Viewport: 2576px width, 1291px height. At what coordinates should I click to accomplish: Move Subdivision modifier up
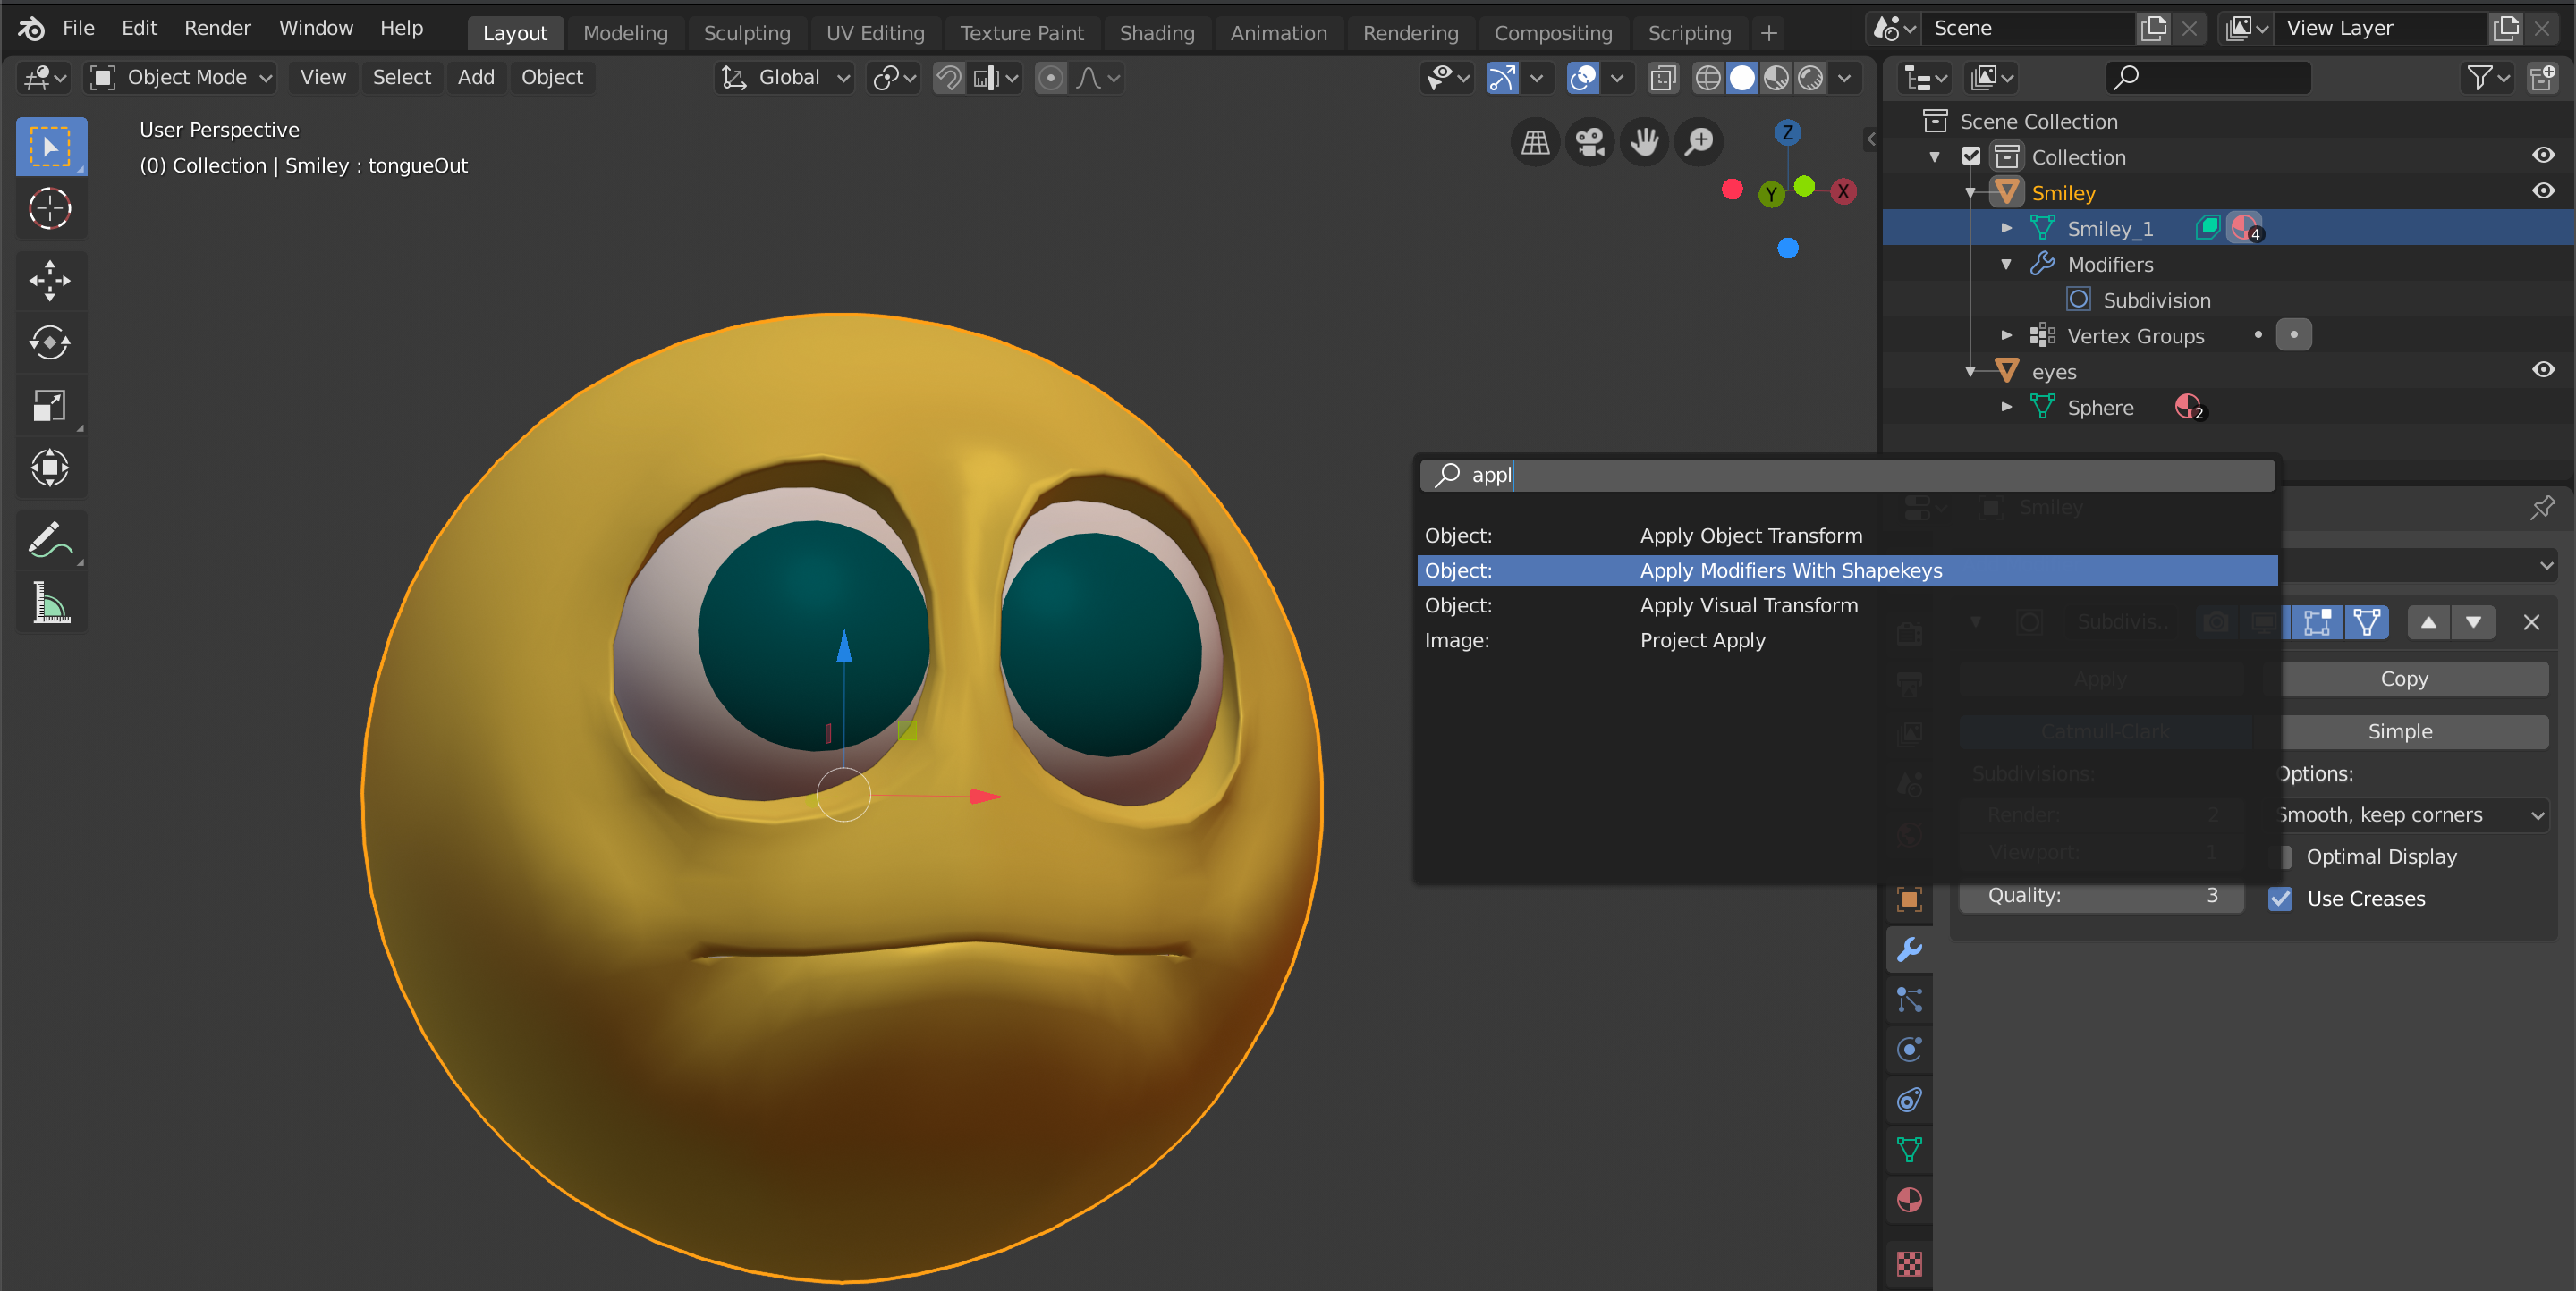point(2428,622)
